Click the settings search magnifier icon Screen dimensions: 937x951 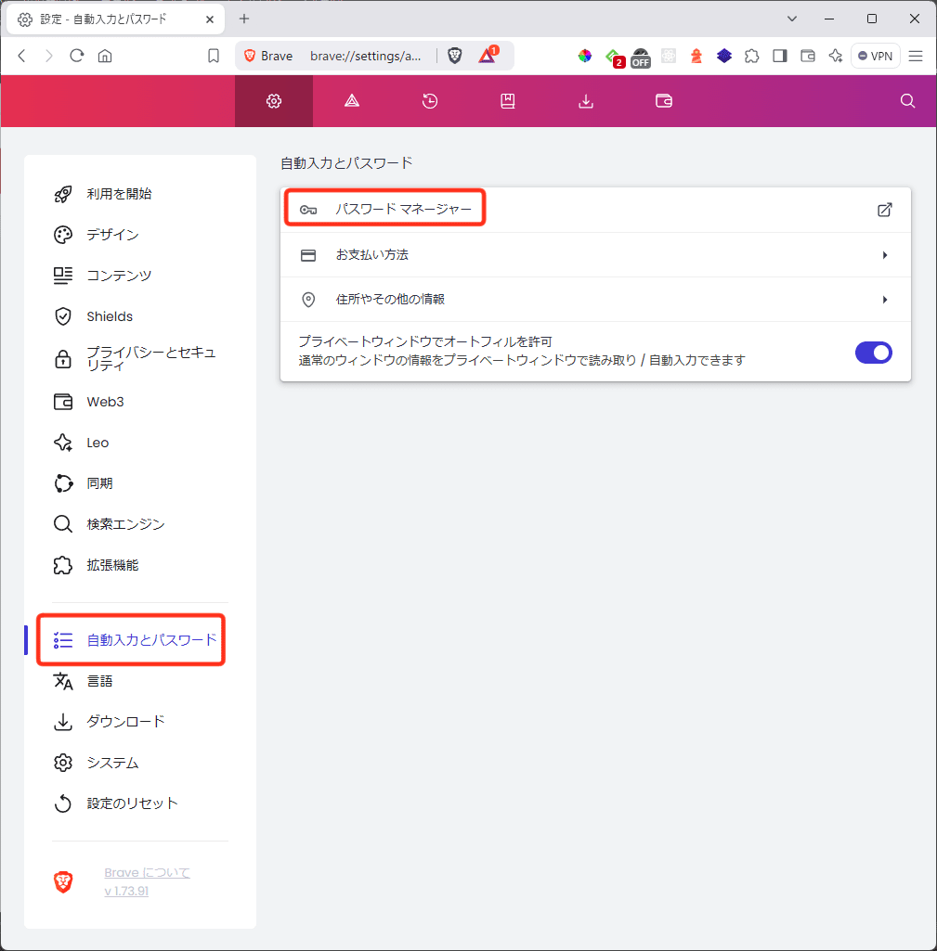pos(908,101)
